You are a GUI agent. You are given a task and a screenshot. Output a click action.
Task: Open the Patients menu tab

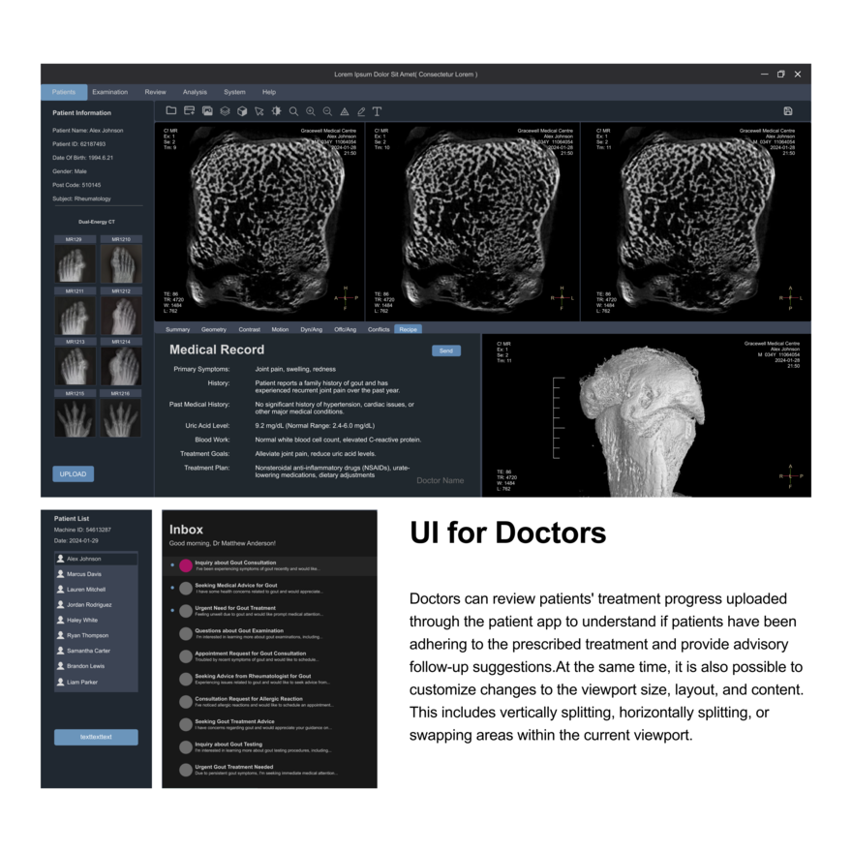coord(64,92)
